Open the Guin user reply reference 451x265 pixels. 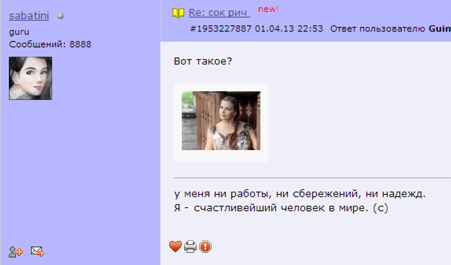coord(440,29)
